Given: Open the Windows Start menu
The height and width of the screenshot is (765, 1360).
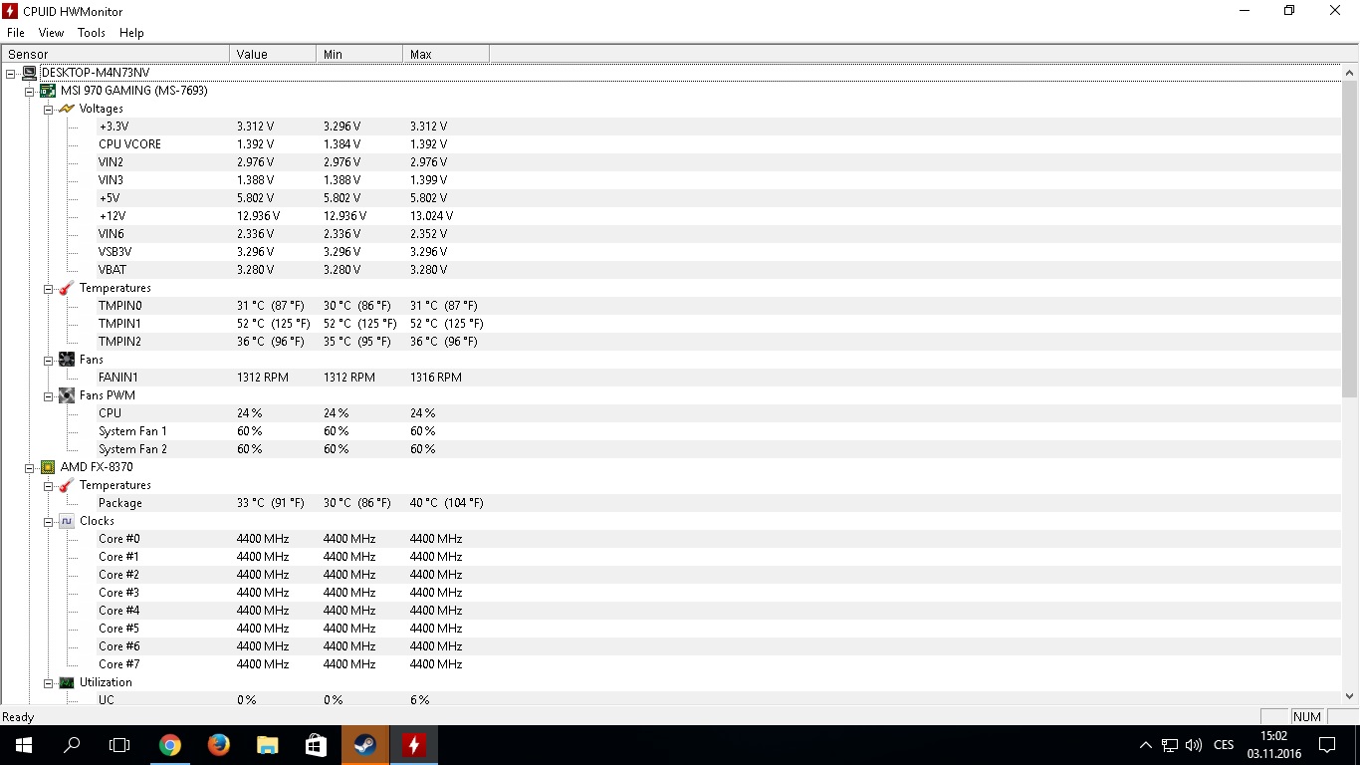Looking at the screenshot, I should click(24, 744).
